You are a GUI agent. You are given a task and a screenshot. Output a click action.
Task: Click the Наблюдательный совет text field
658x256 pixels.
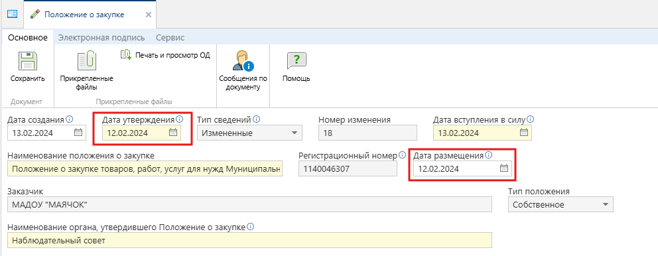pyautogui.click(x=249, y=241)
